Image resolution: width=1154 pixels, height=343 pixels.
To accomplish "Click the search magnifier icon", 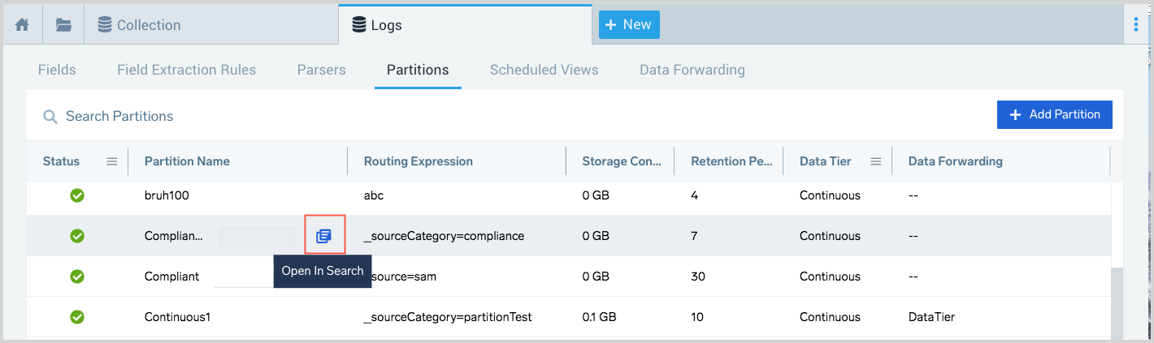I will tap(50, 117).
